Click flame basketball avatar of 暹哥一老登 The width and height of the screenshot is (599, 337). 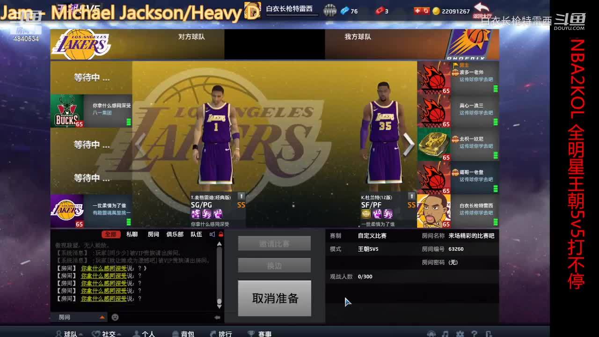click(x=434, y=177)
